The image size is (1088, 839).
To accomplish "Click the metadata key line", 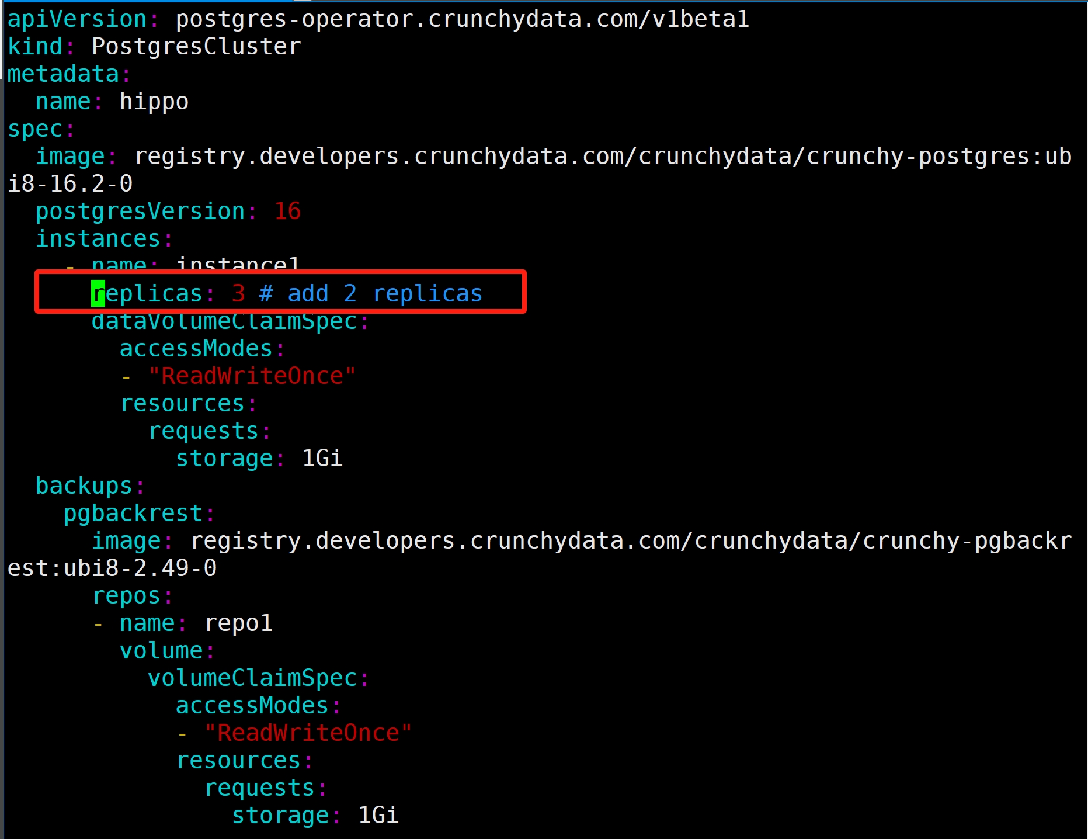I will point(69,74).
